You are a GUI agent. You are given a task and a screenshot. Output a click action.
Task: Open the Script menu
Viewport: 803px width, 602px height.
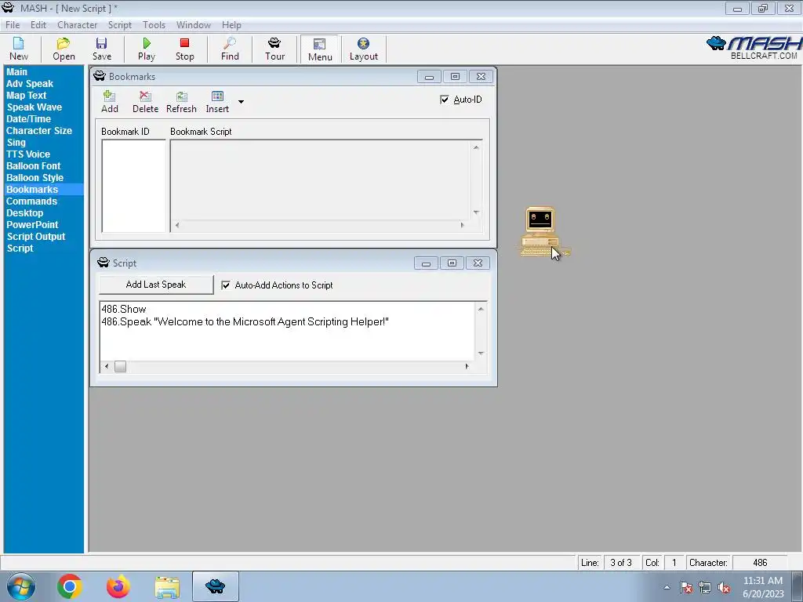(120, 25)
